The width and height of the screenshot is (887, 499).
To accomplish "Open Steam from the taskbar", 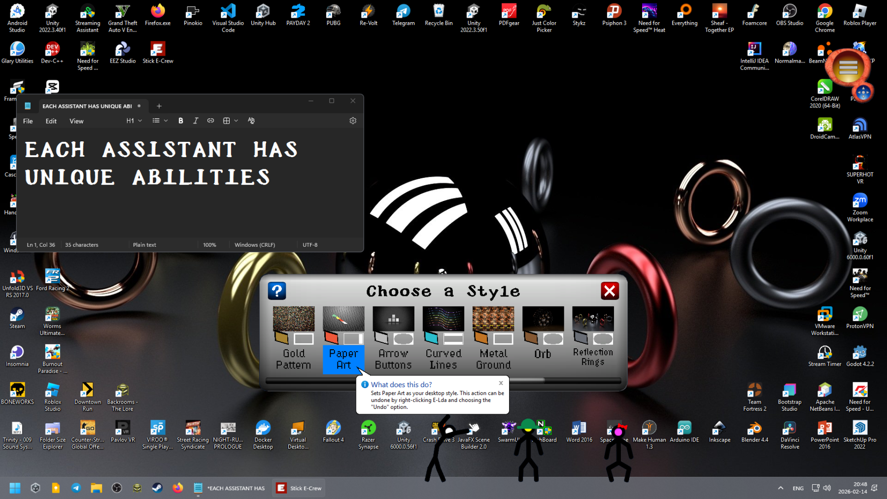I will [x=157, y=488].
